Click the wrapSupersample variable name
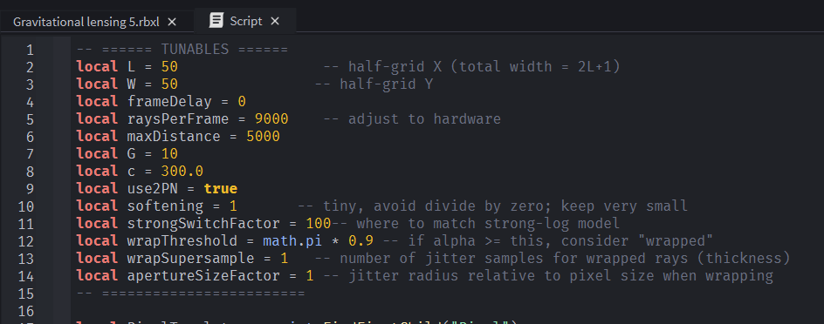 click(191, 258)
